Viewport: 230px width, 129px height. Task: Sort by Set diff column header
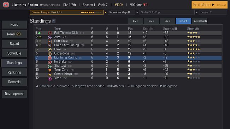148,29
